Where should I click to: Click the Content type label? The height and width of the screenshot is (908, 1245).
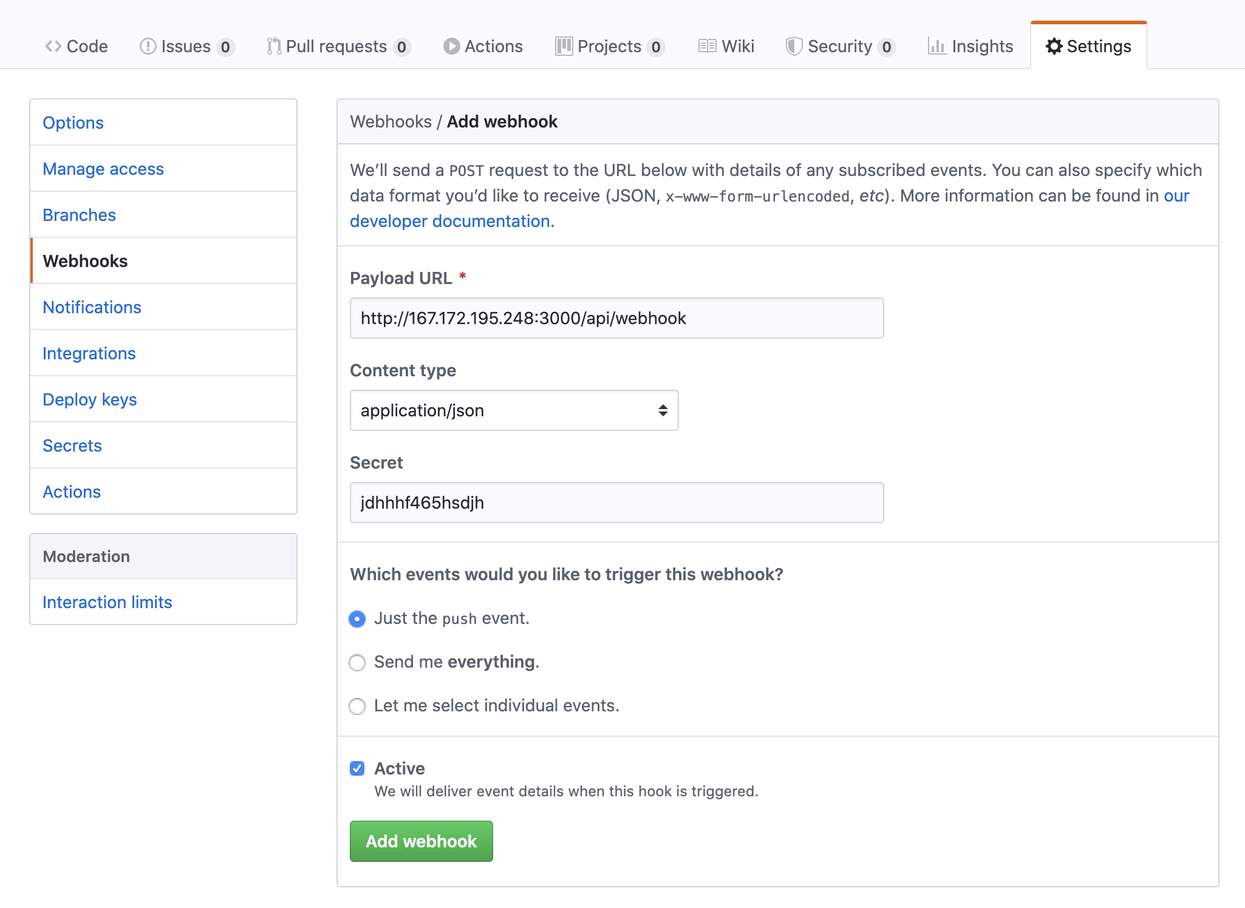[403, 370]
